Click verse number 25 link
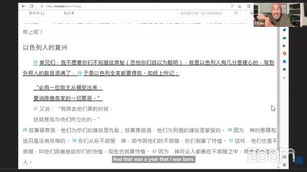 click(x=35, y=63)
